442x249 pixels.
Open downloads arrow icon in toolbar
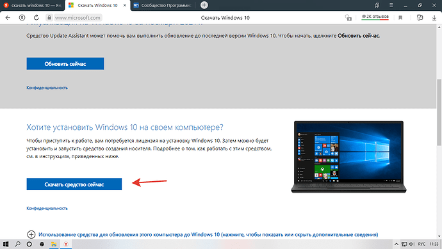coord(434,18)
